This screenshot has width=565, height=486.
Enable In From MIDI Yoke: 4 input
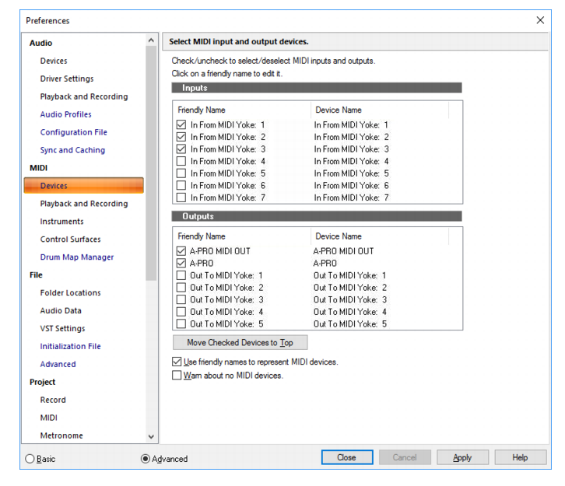click(181, 161)
